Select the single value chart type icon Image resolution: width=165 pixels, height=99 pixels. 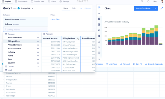click(x=99, y=19)
